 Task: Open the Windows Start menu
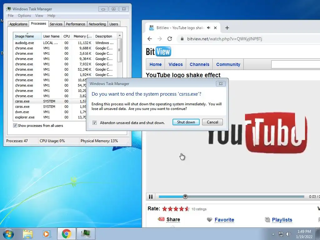click(x=8, y=234)
